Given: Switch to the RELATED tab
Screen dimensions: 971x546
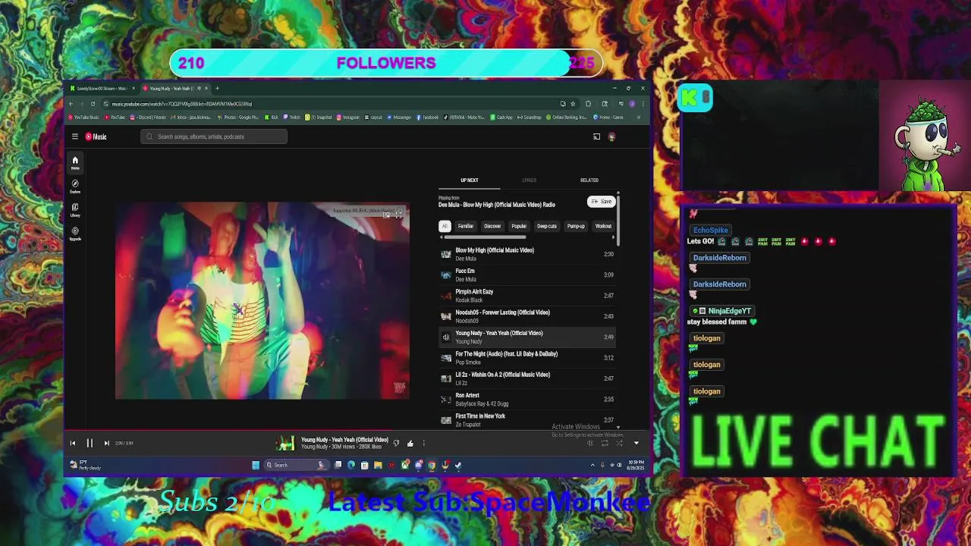Looking at the screenshot, I should [589, 180].
